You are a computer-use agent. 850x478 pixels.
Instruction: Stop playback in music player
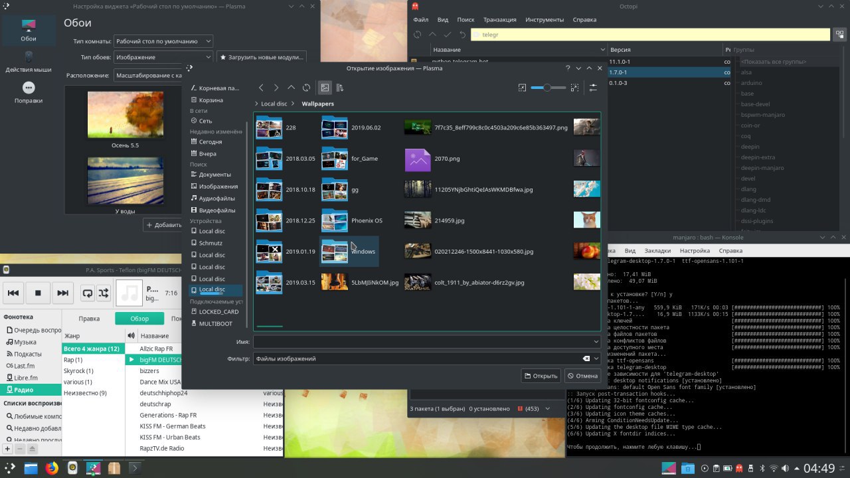click(x=38, y=293)
